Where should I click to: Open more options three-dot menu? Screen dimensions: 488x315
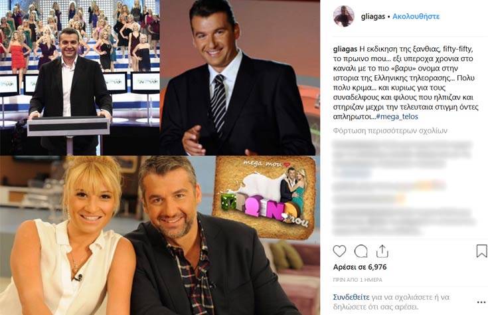481,302
